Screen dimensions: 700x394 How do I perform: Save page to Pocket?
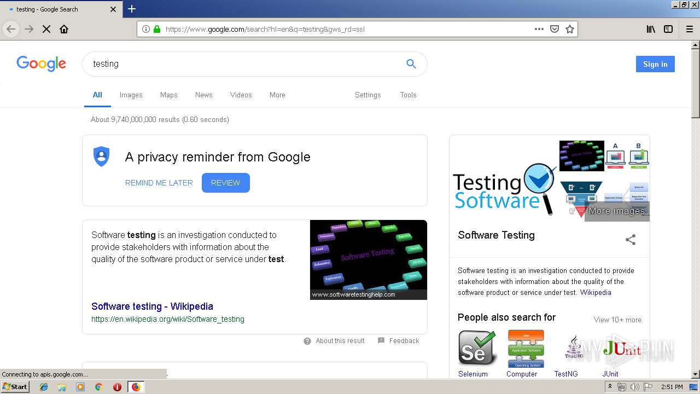555,29
